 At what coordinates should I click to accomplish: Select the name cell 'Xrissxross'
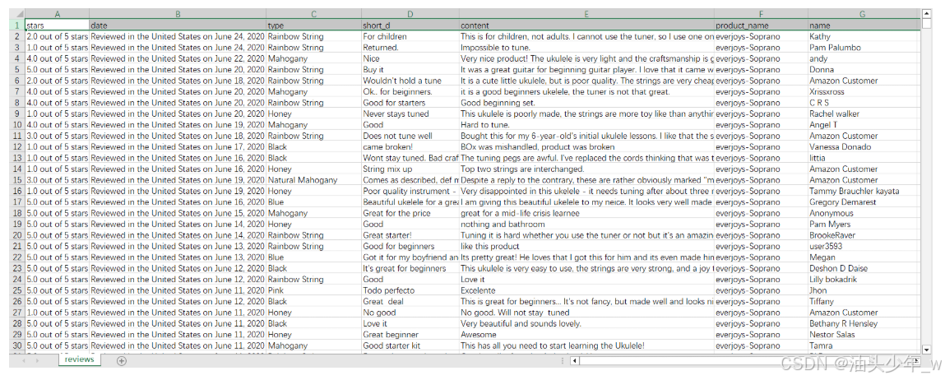point(864,91)
